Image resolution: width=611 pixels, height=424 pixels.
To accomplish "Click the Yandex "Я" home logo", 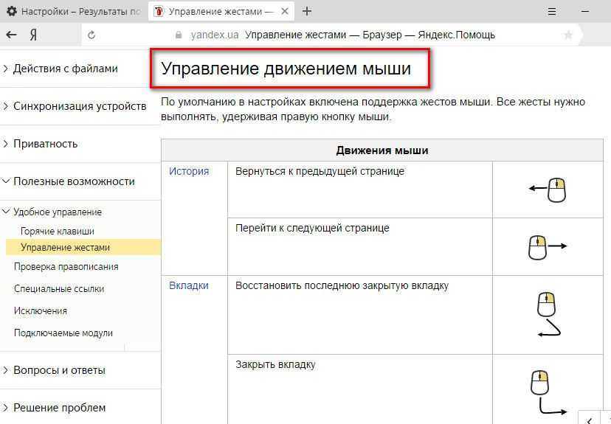I will pos(33,35).
